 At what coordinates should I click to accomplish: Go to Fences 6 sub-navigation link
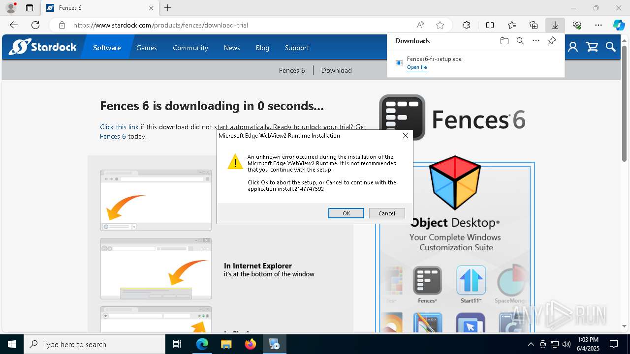(x=292, y=70)
